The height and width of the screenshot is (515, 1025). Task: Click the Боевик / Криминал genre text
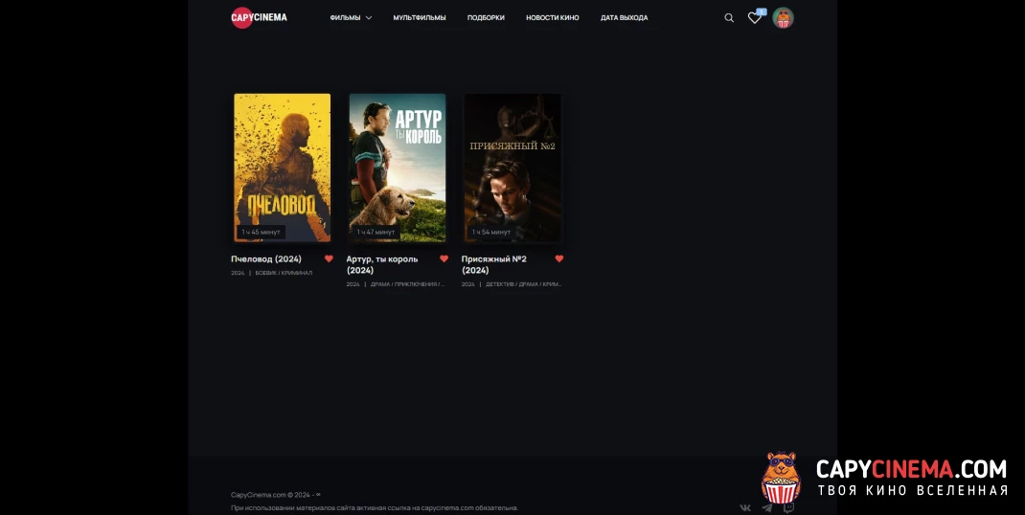click(x=284, y=273)
